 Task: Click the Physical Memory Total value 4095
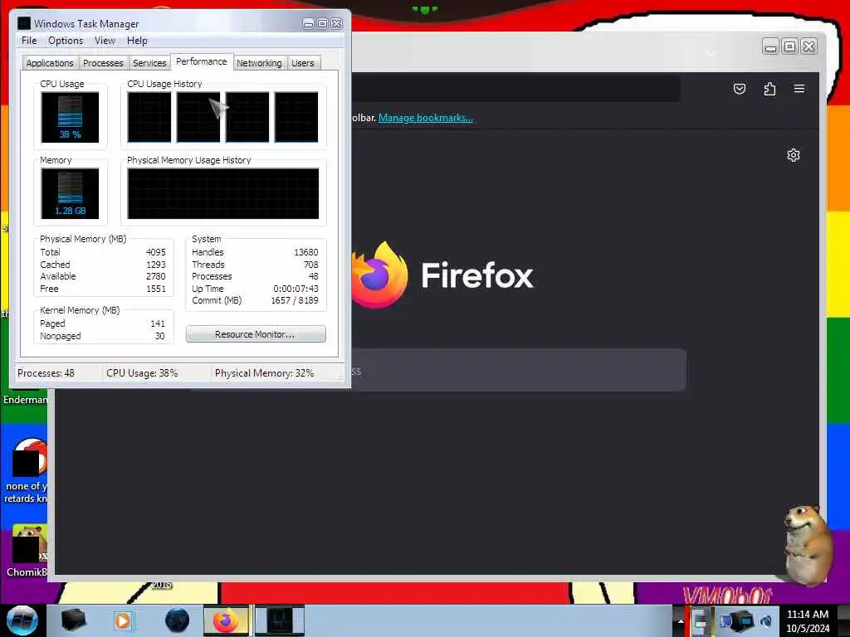tap(156, 252)
